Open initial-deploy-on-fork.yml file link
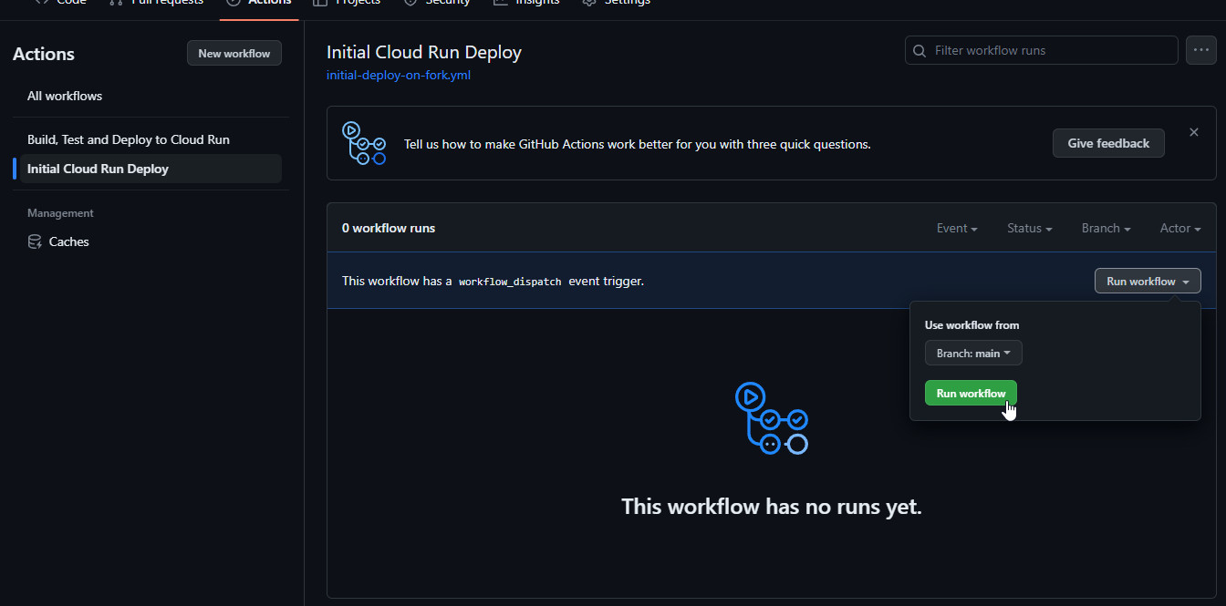The height and width of the screenshot is (606, 1226). point(399,75)
